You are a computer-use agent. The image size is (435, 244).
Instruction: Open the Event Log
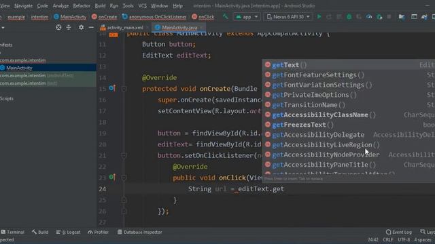399,232
